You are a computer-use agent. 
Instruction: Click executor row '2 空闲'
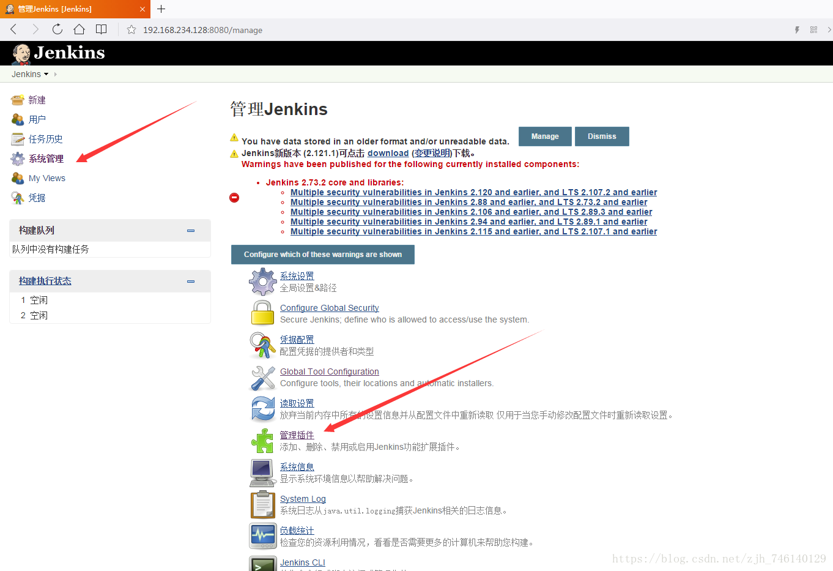(110, 315)
